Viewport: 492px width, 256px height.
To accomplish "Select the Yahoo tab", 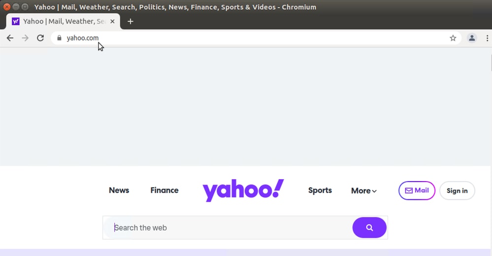I will click(x=63, y=21).
